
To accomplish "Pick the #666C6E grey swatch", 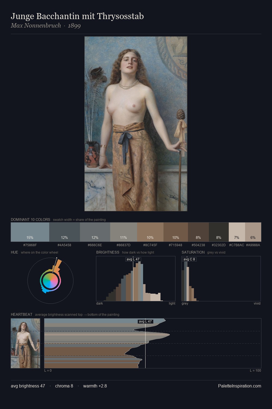I will pyautogui.click(x=95, y=232).
